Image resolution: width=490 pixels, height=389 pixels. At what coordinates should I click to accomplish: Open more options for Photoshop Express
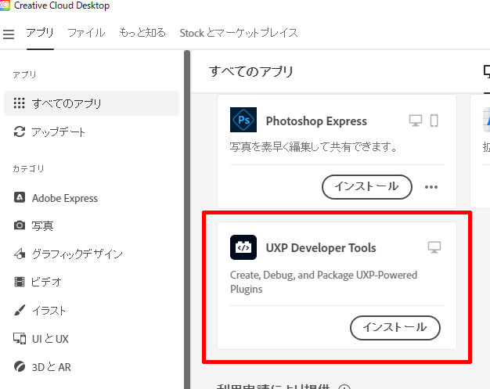[431, 187]
